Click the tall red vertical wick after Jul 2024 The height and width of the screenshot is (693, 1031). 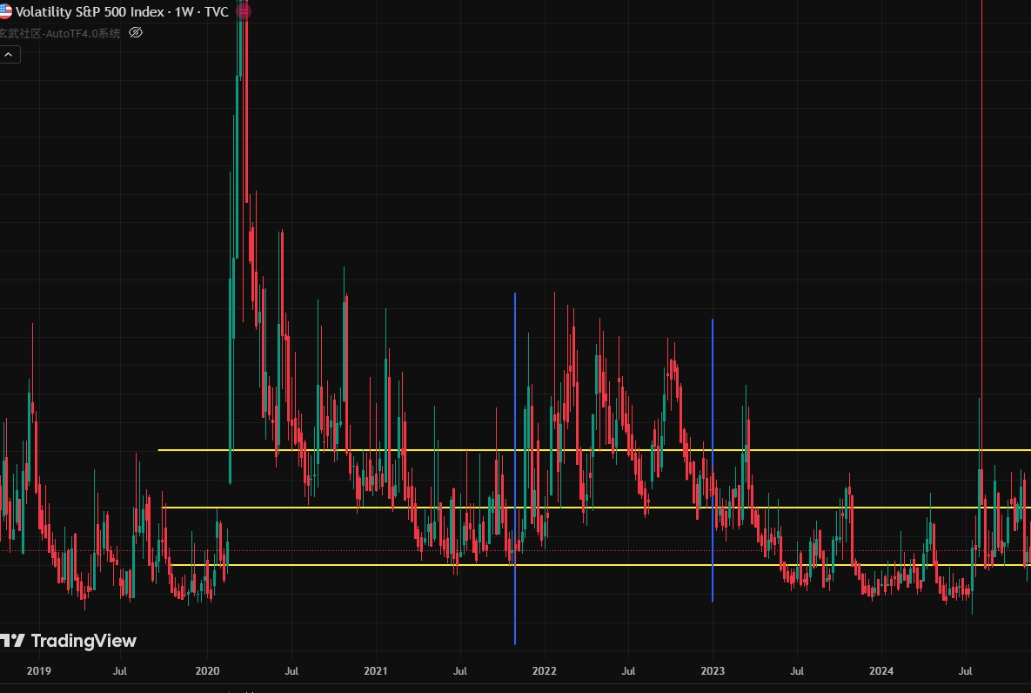pos(981,174)
